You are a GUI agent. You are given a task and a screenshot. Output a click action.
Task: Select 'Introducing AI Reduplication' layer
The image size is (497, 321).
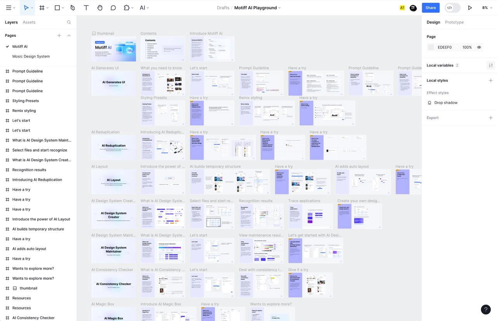[x=38, y=180]
